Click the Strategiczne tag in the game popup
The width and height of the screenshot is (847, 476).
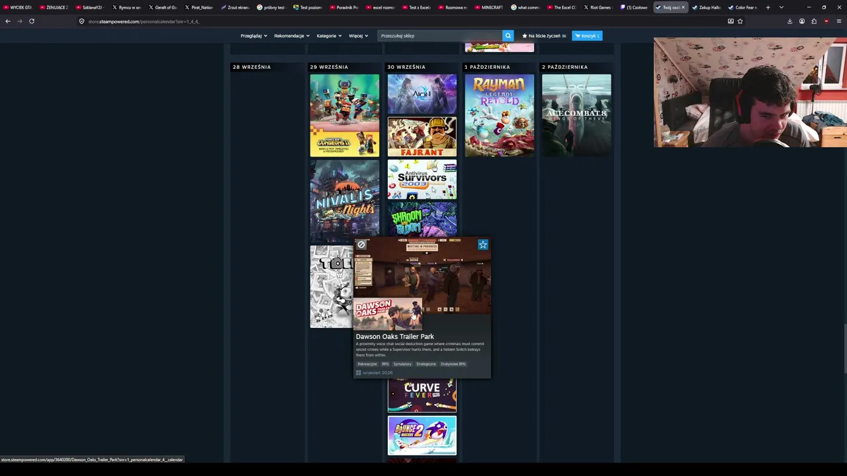pyautogui.click(x=426, y=364)
